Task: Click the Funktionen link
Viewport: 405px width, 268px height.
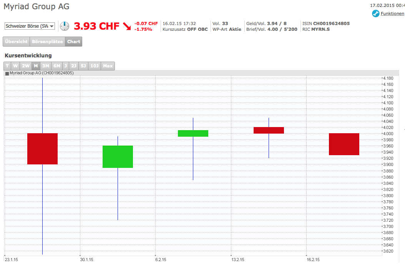Action: pos(392,13)
